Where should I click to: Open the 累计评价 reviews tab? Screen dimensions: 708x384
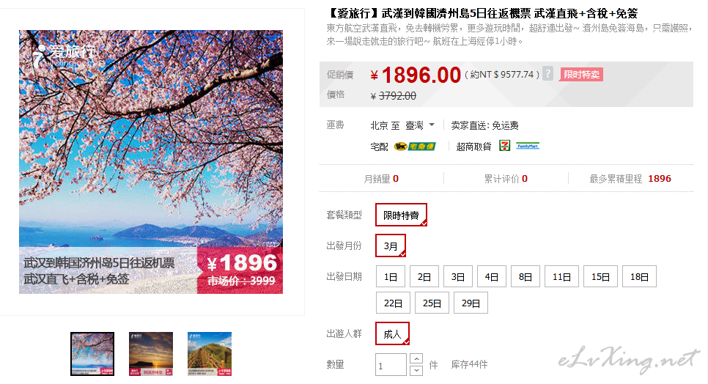click(506, 179)
